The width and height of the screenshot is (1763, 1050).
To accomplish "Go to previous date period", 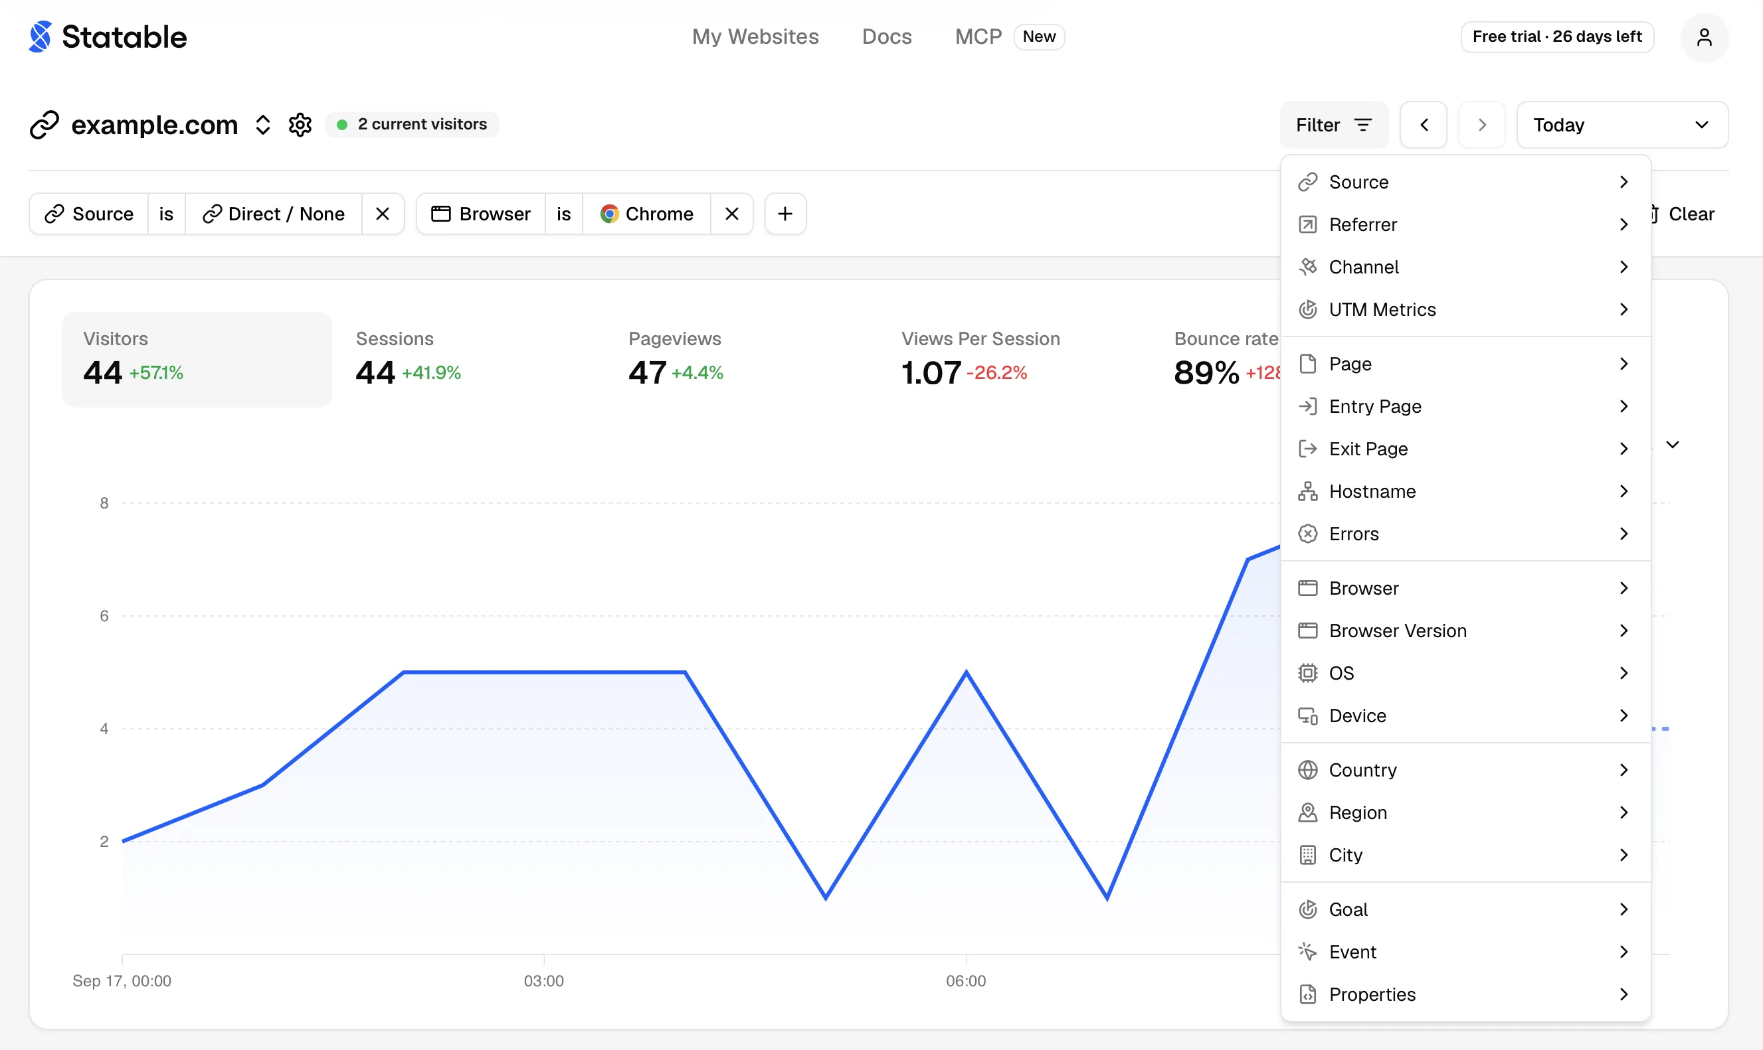I will click(1424, 125).
